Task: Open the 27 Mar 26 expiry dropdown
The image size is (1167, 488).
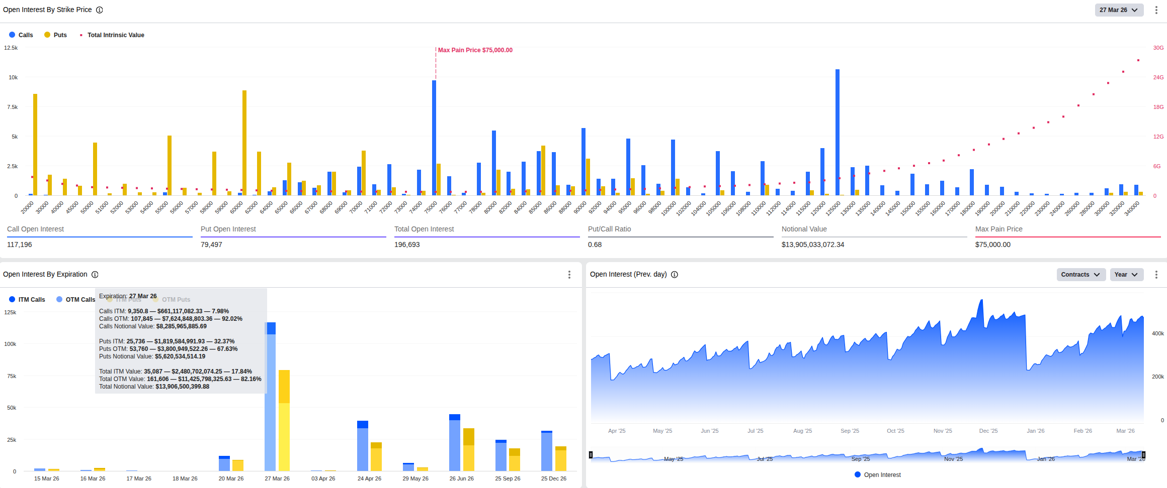Action: point(1119,10)
